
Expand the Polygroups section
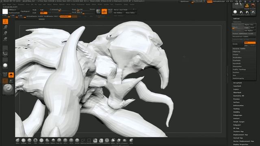[238, 115]
